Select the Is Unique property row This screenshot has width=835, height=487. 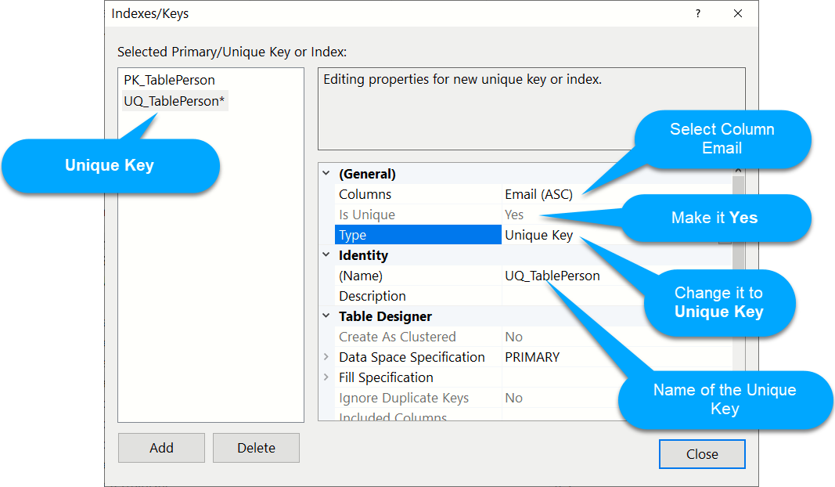(x=366, y=215)
